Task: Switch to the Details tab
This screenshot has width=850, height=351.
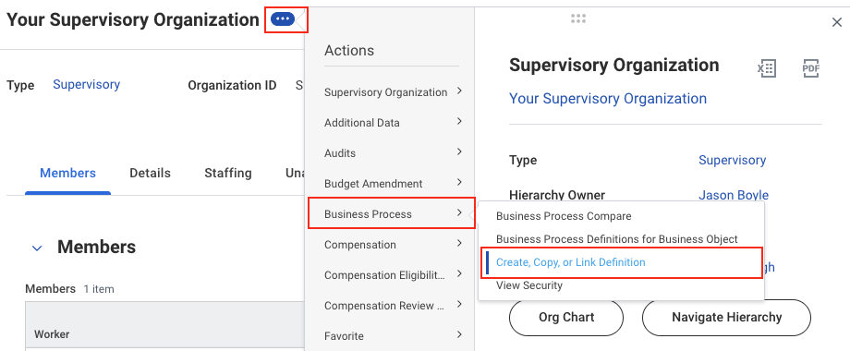Action: coord(151,173)
